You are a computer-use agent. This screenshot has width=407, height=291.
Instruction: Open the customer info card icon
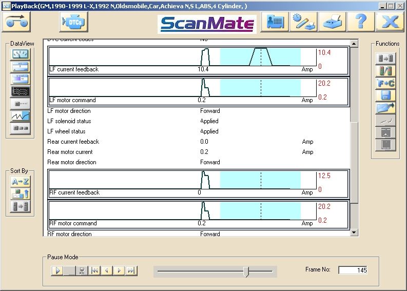click(275, 22)
